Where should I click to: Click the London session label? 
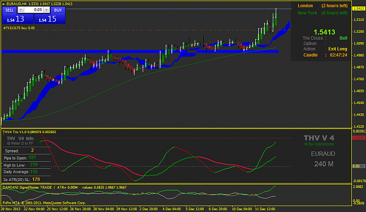click(x=305, y=6)
